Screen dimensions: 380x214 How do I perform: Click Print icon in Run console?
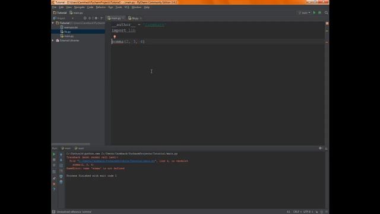point(61,177)
